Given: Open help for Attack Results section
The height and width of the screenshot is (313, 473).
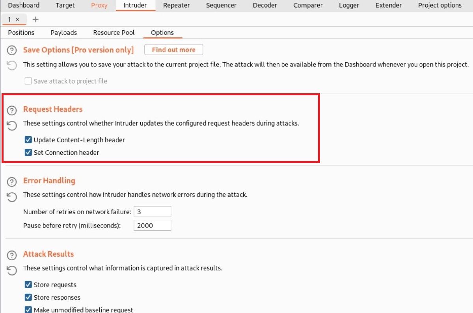Looking at the screenshot, I should [12, 256].
